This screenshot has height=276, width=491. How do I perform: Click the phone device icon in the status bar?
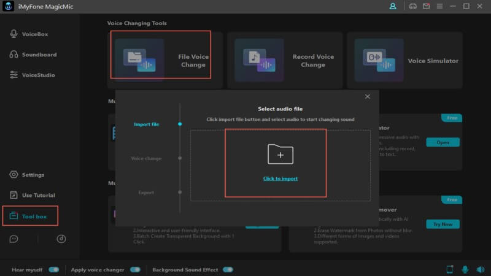[450, 269]
